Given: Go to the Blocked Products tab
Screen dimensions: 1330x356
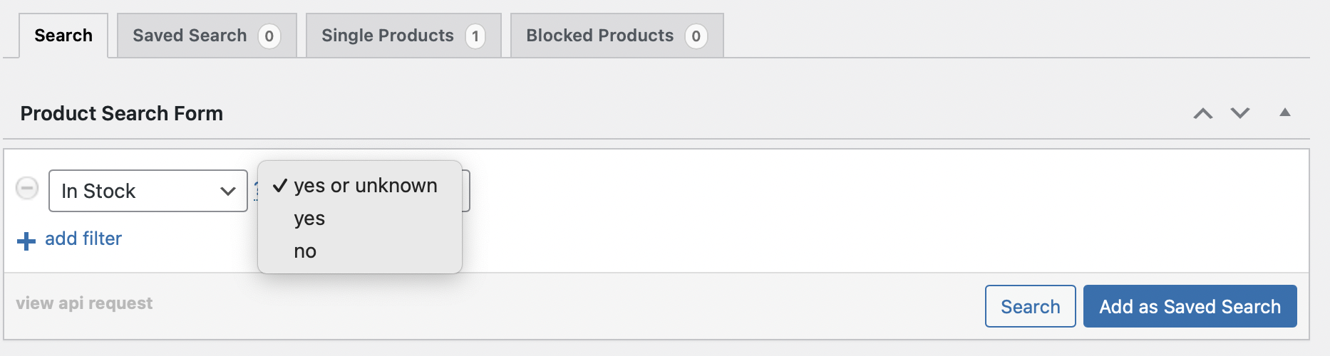Looking at the screenshot, I should 617,36.
